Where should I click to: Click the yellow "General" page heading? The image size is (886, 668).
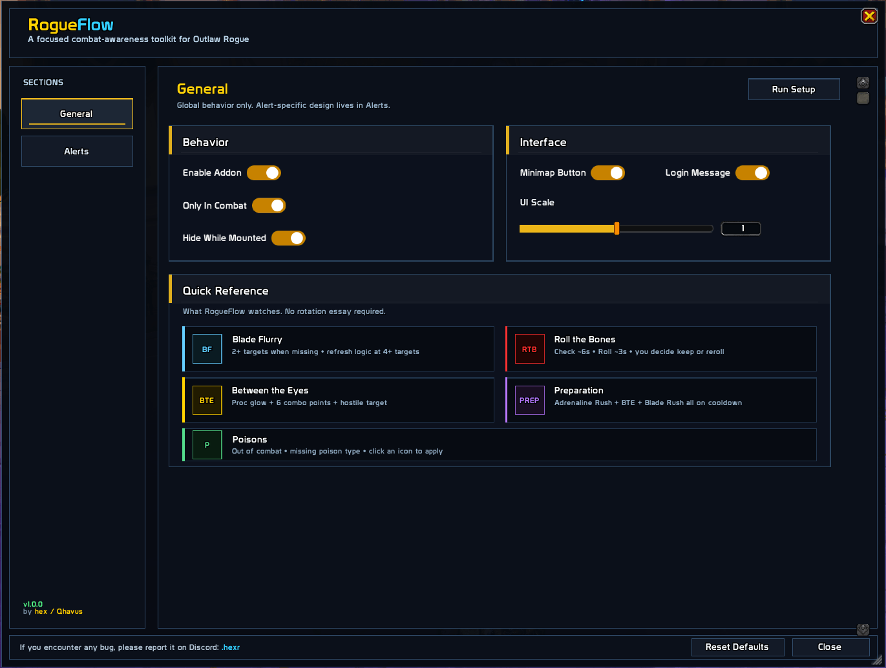click(x=202, y=89)
